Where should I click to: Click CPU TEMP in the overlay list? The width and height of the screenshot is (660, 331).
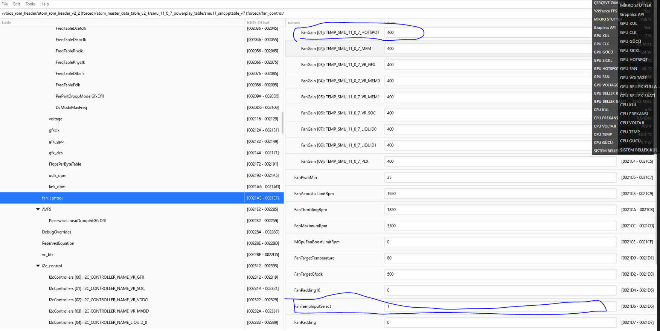click(x=630, y=132)
